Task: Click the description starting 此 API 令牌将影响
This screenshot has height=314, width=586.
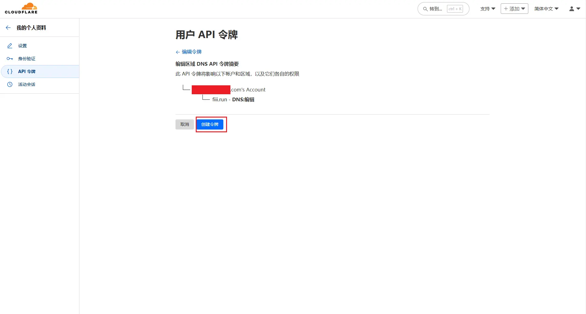Action: (x=237, y=74)
